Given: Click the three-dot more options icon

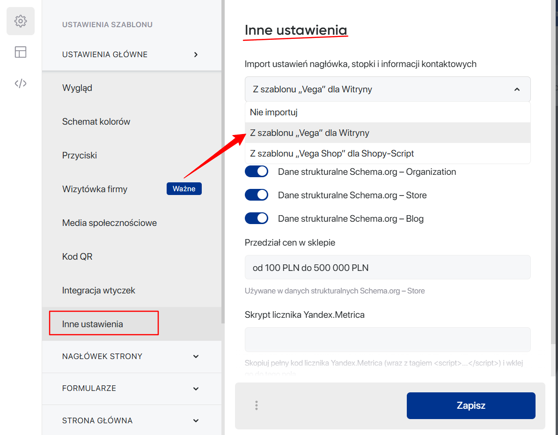Looking at the screenshot, I should [x=257, y=405].
